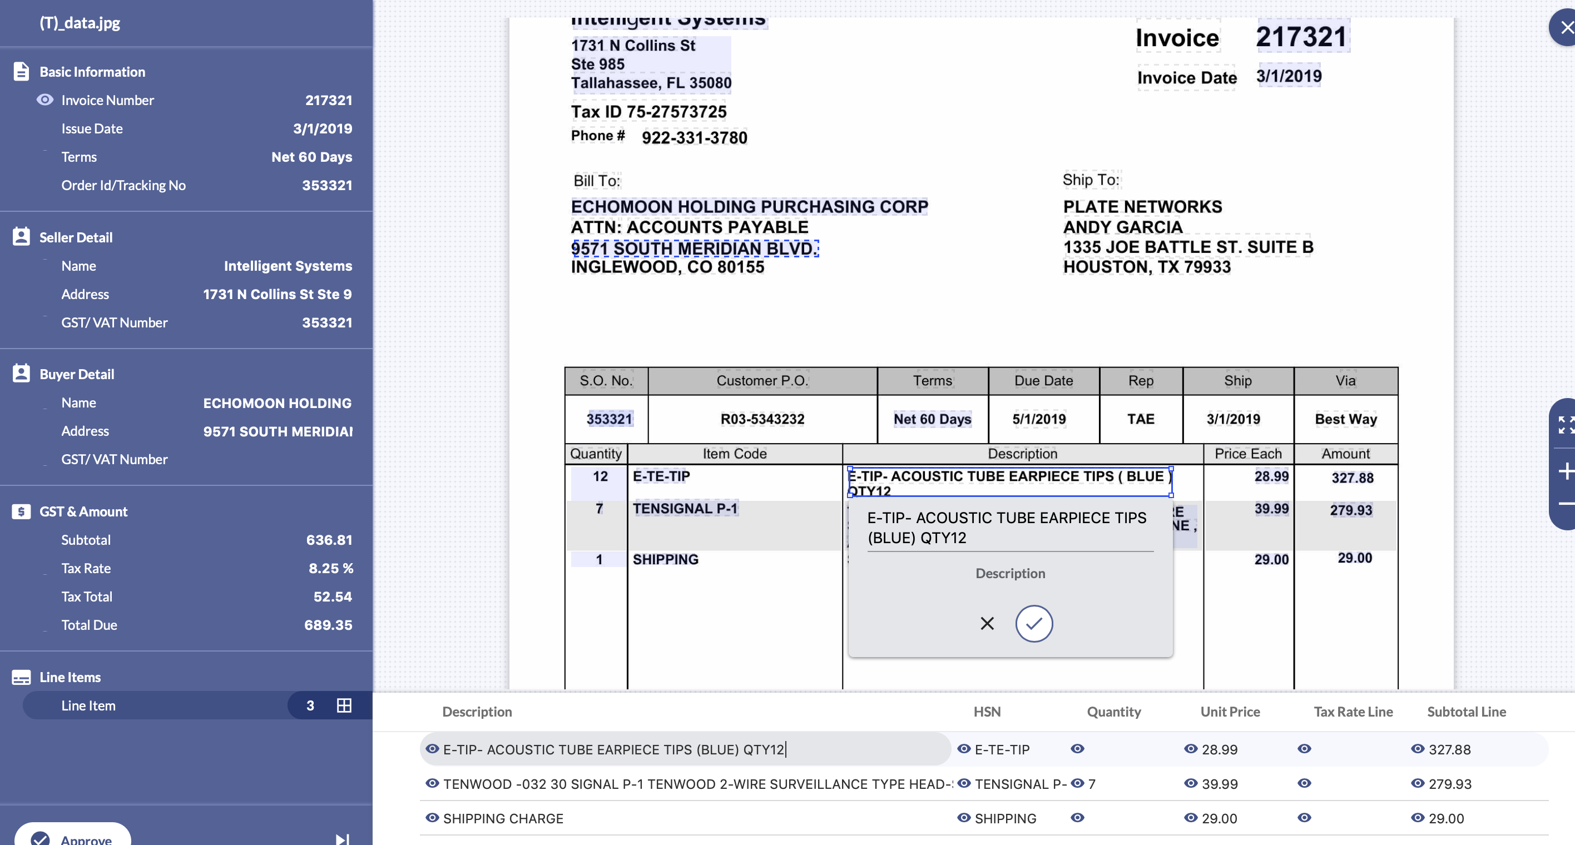
Task: Toggle eye beside HSN SHIPPING
Action: 964,818
